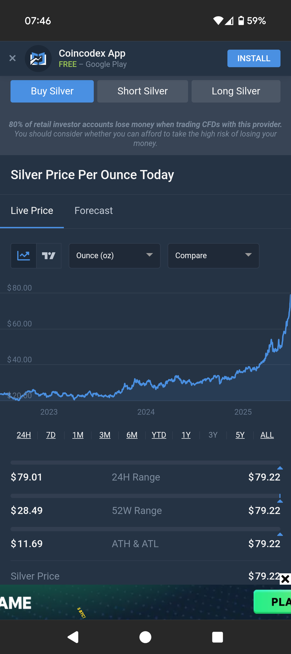The image size is (291, 654).
Task: Tap the Coincodex app logo
Action: [x=38, y=59]
